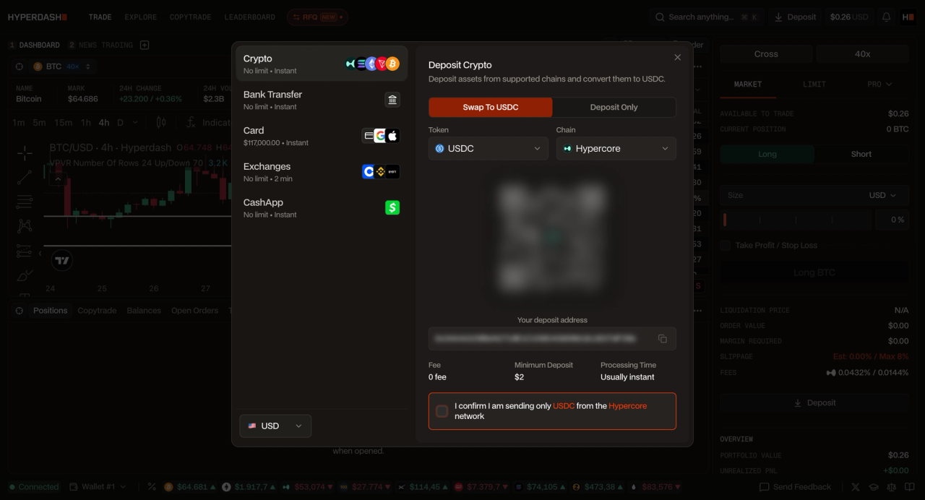Click the Long BTC button
The height and width of the screenshot is (500, 925).
814,272
